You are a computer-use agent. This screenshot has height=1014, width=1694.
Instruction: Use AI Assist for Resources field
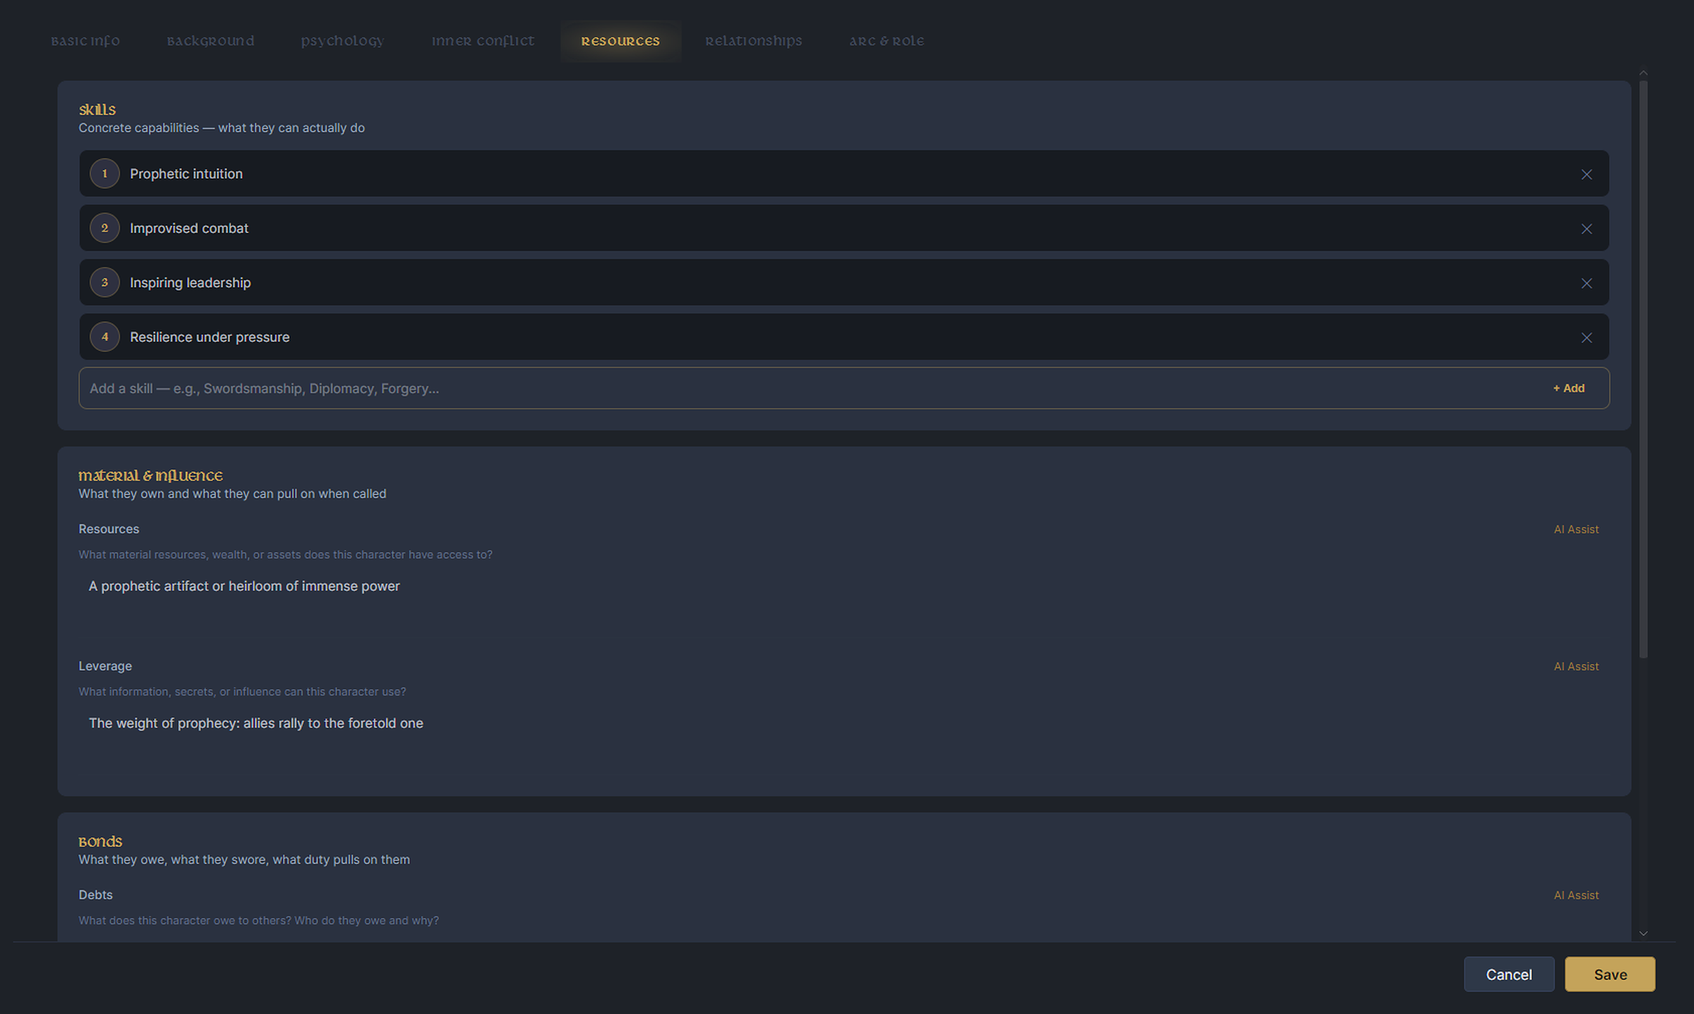[1576, 529]
